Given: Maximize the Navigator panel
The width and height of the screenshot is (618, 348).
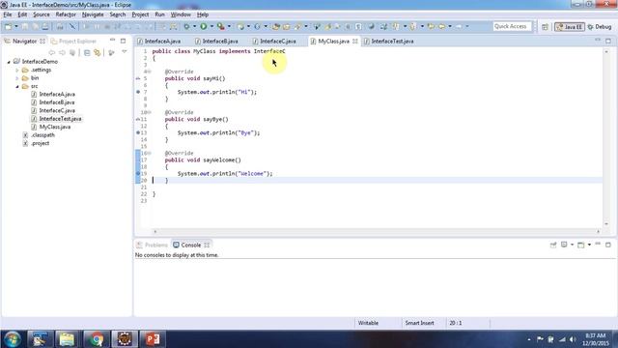Looking at the screenshot, I should 123,41.
